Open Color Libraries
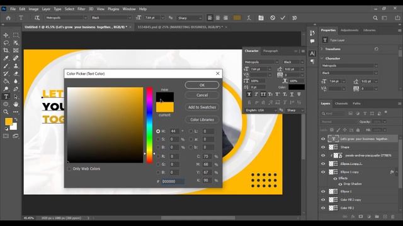This screenshot has width=403, height=226. point(202,120)
